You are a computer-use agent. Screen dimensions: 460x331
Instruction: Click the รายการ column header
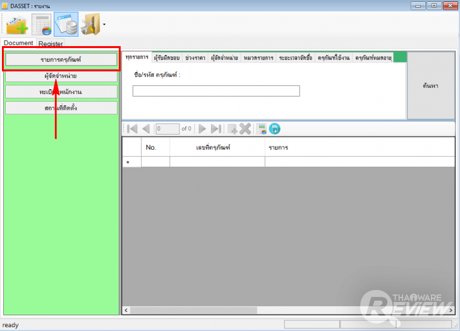[360, 147]
